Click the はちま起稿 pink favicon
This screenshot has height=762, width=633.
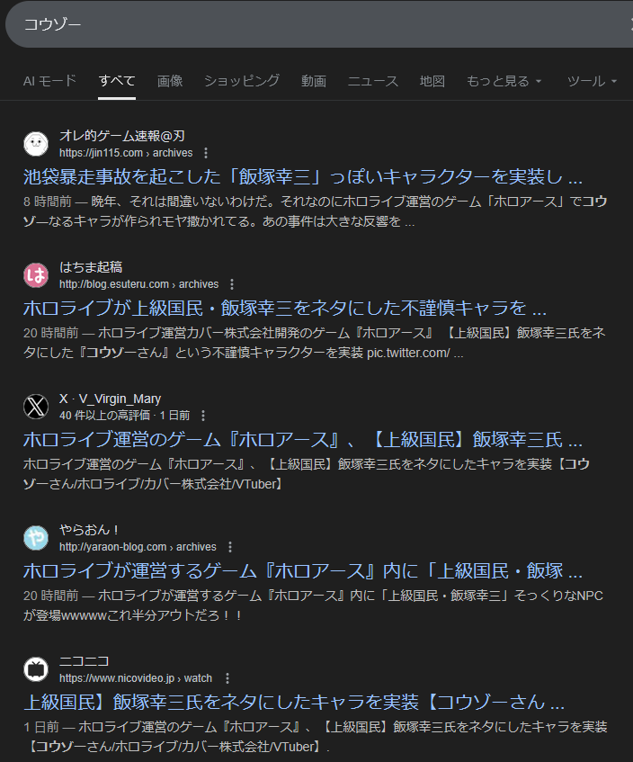[36, 275]
